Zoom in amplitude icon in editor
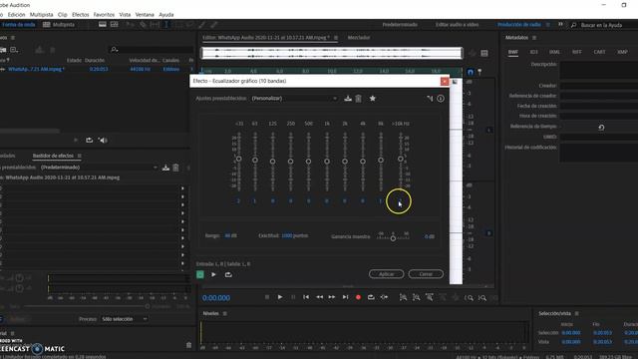The image size is (638, 359). pyautogui.click(x=403, y=298)
